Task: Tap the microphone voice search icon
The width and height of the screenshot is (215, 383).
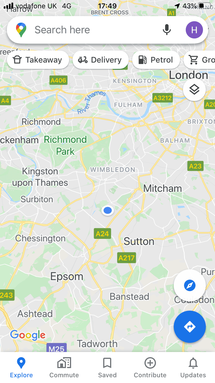Action: [x=167, y=30]
